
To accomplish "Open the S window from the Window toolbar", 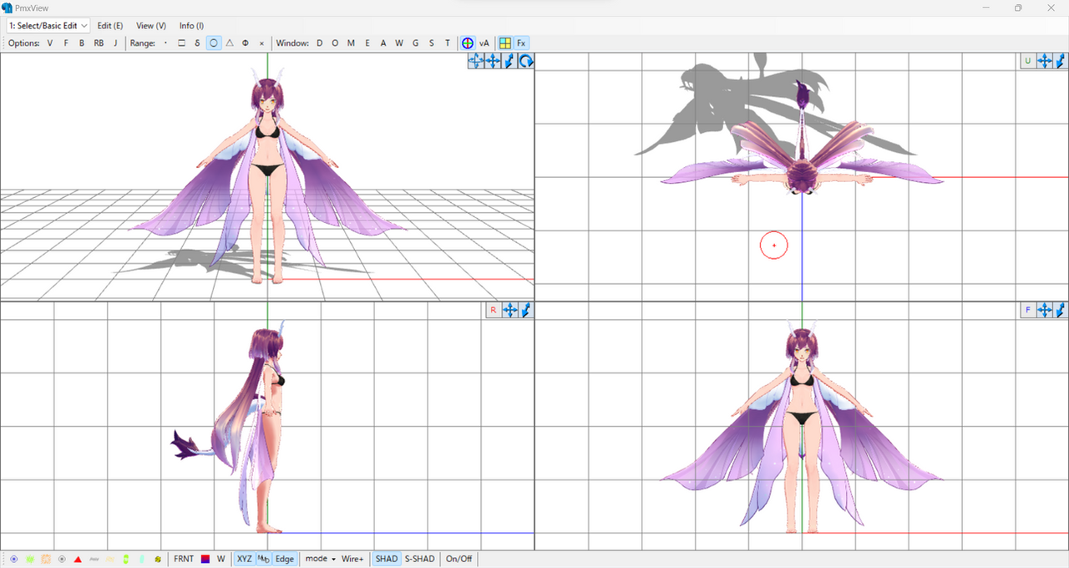I will tap(432, 43).
